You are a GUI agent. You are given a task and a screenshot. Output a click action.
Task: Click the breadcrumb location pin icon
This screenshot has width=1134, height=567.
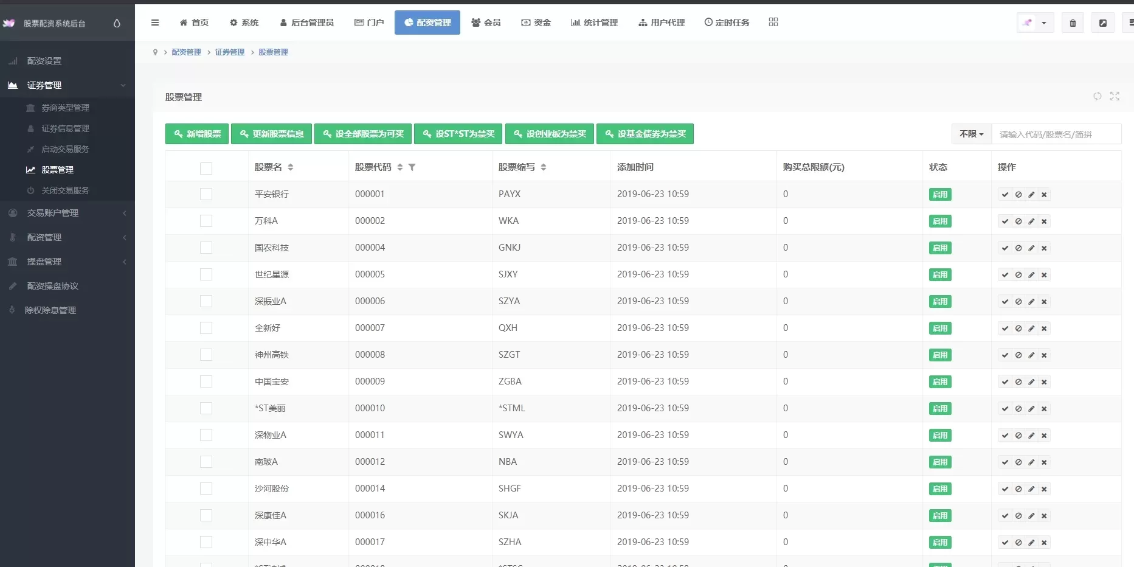155,52
